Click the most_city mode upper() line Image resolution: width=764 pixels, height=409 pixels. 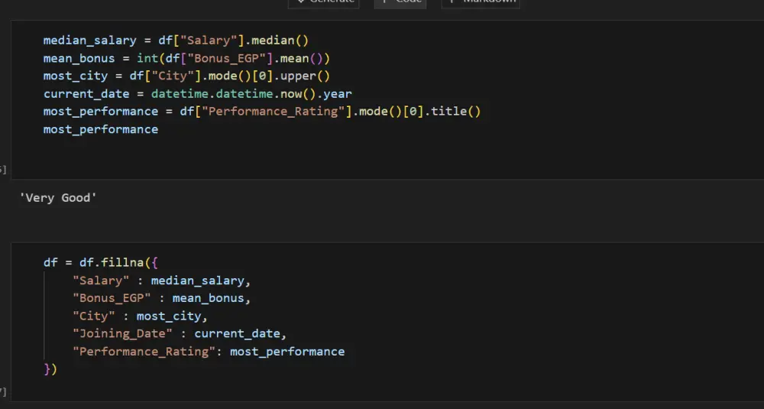(186, 76)
